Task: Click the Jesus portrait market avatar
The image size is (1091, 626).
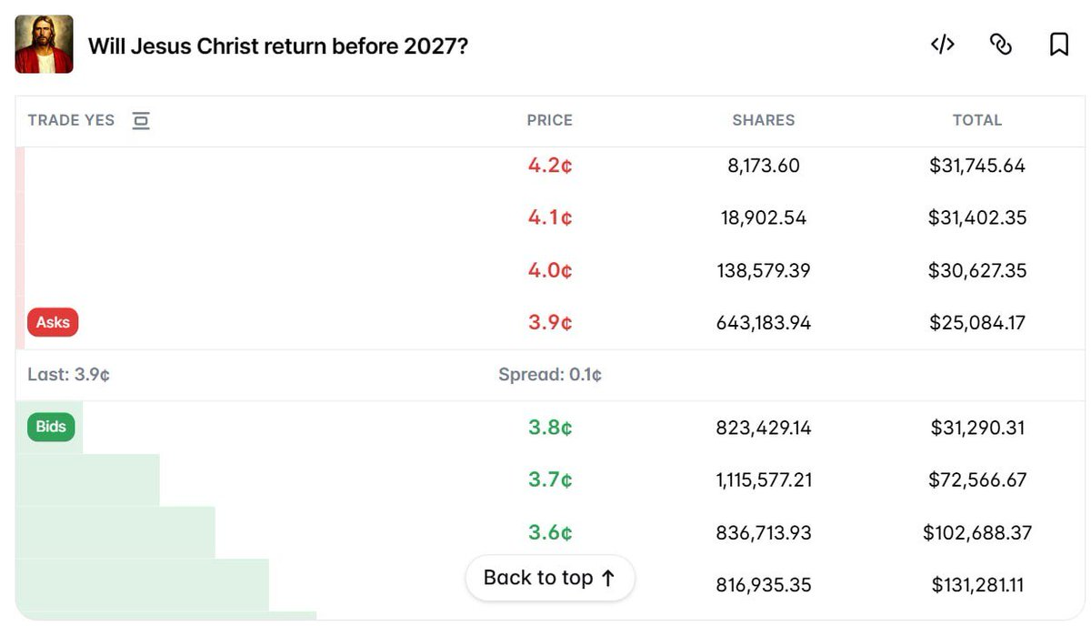Action: tap(44, 44)
